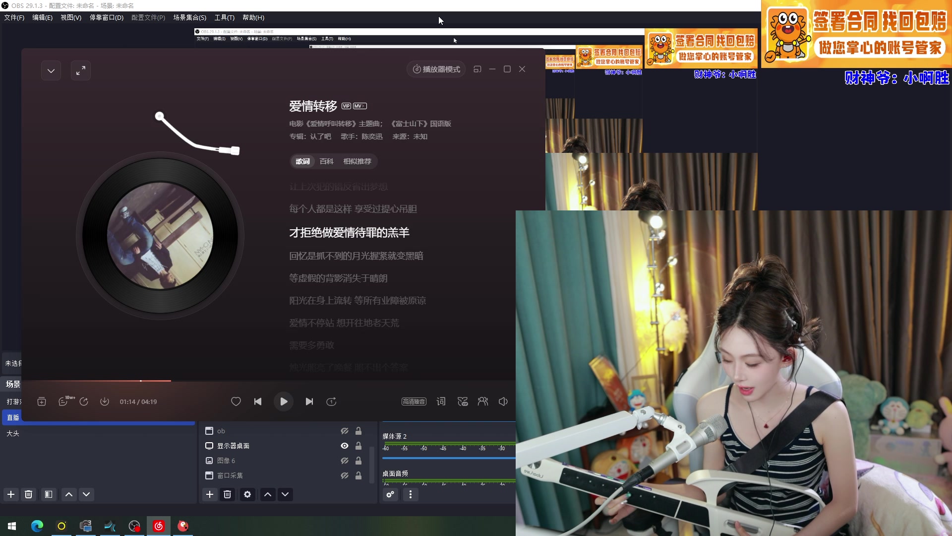The width and height of the screenshot is (952, 536).
Task: Open the listen together icon
Action: [483, 402]
